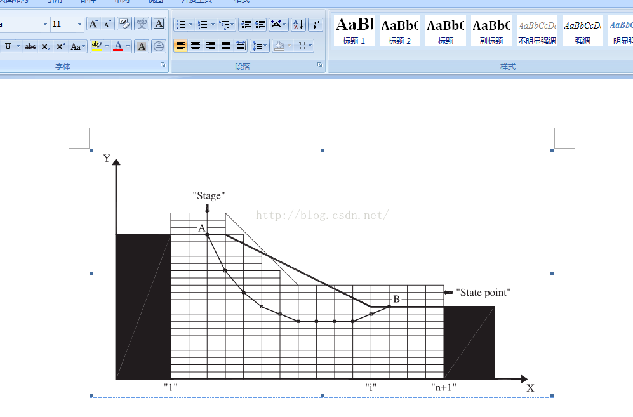
Task: Toggle strikethrough formatting
Action: click(30, 46)
